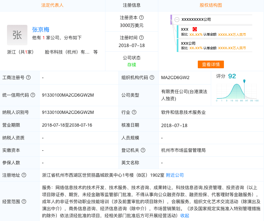Click help icon beside 行业
The image size is (265, 221).
[x=134, y=112]
